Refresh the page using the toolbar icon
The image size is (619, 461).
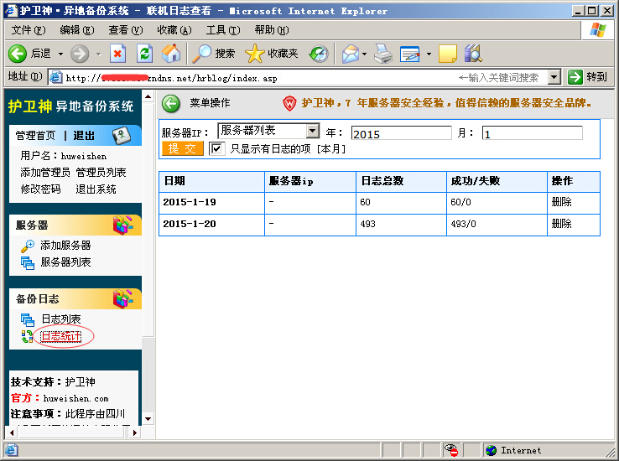coord(144,54)
